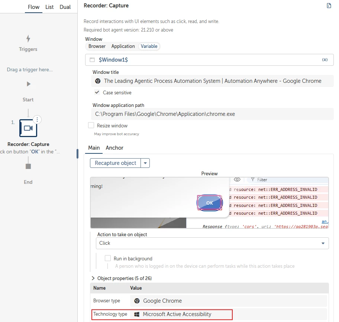Open the Anchor object tab
Screen dimensions: 339x322
[114, 148]
